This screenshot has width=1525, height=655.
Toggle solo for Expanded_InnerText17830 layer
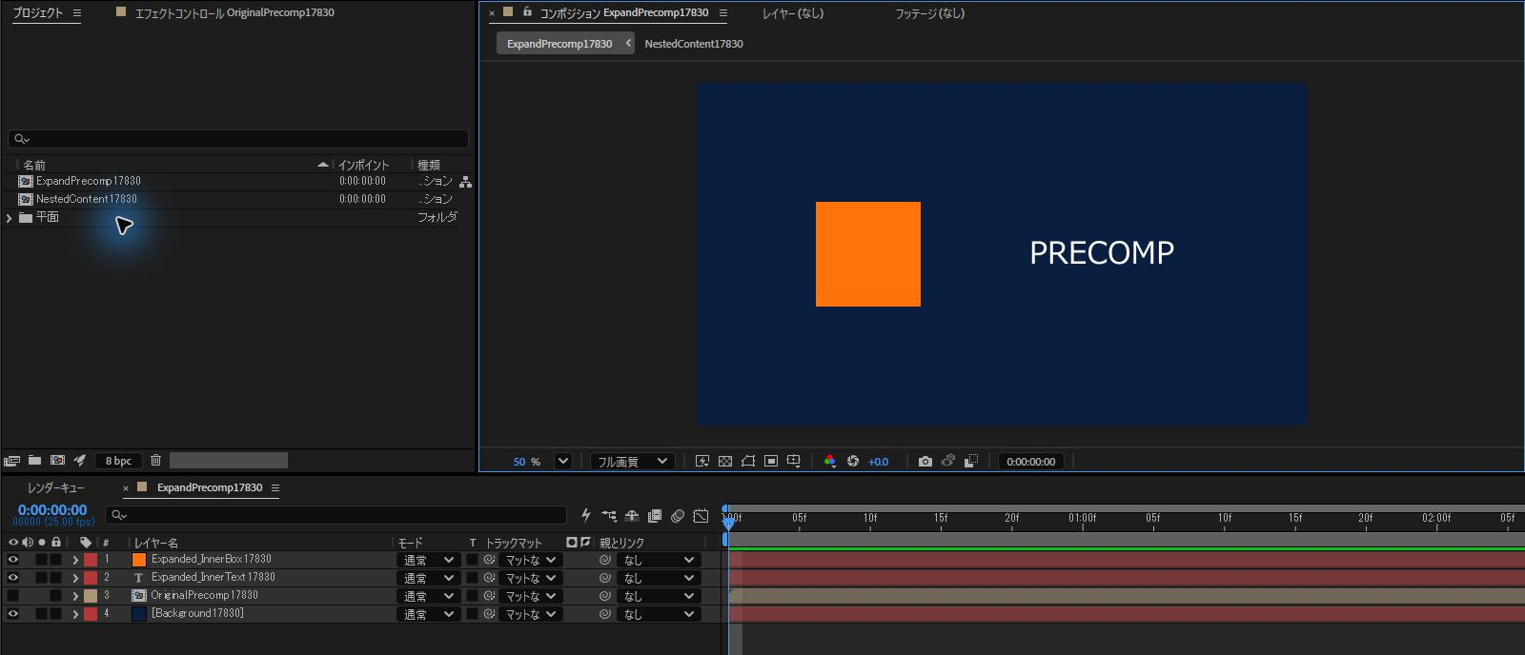41,578
